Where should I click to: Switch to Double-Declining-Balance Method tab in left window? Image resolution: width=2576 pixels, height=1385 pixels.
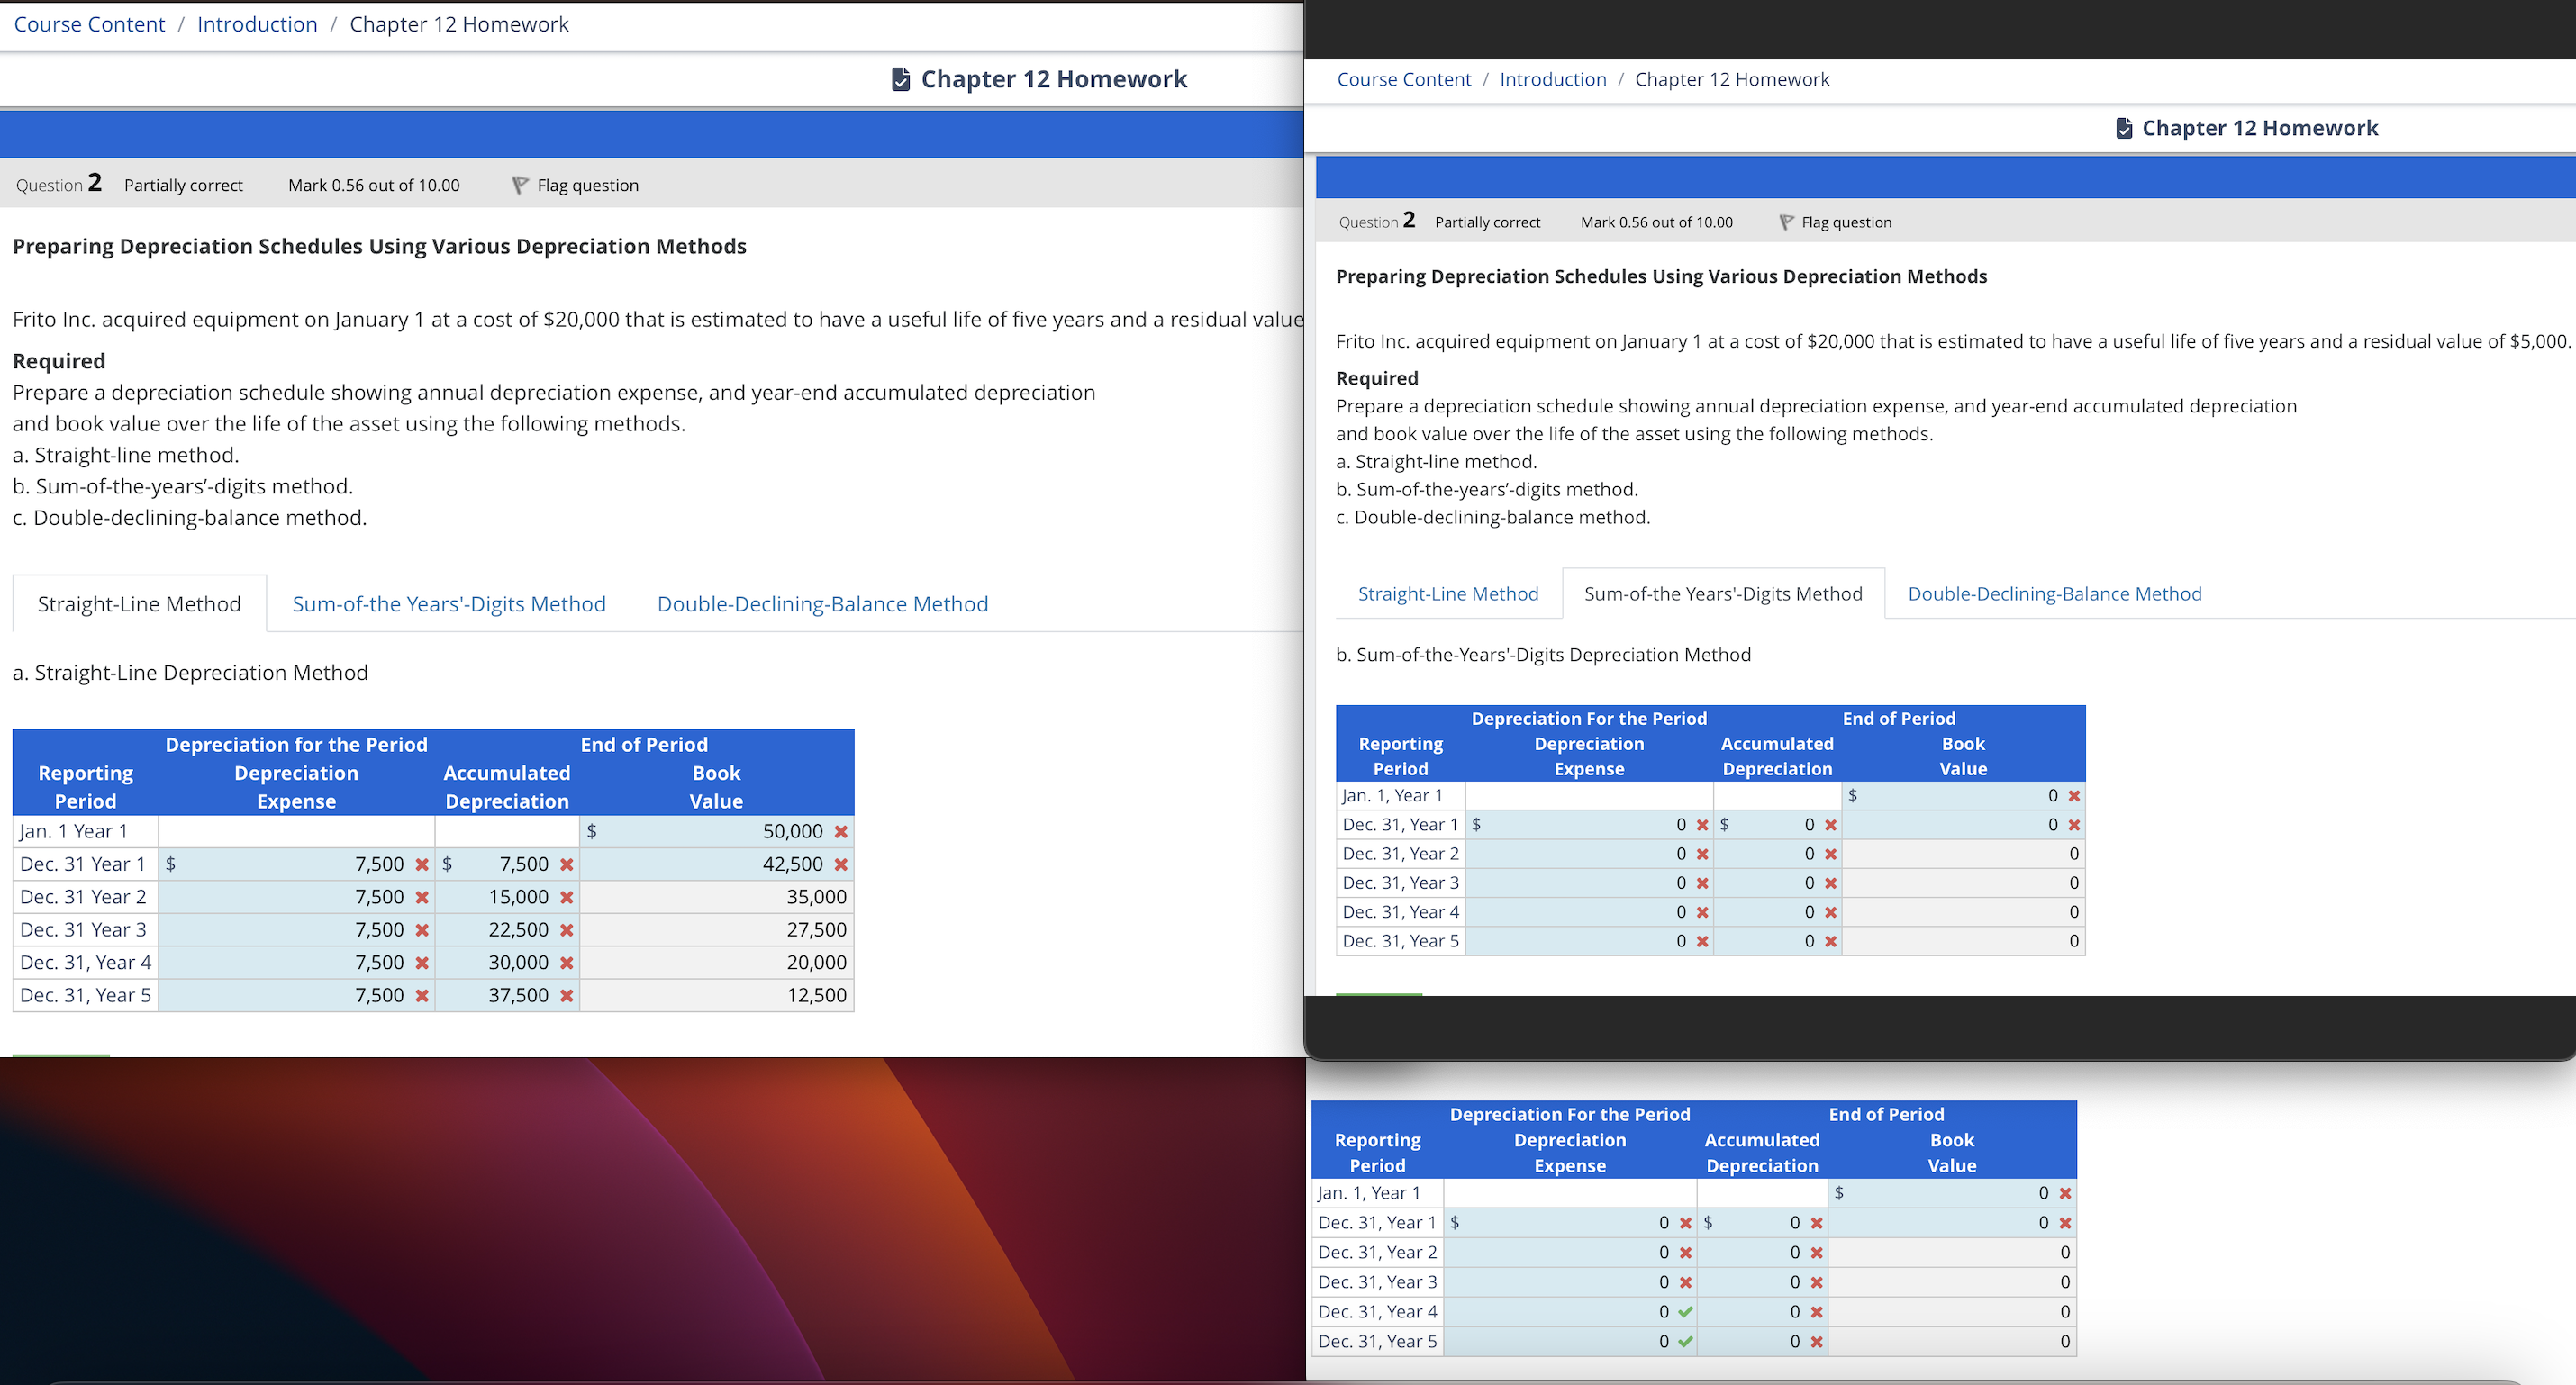(822, 604)
